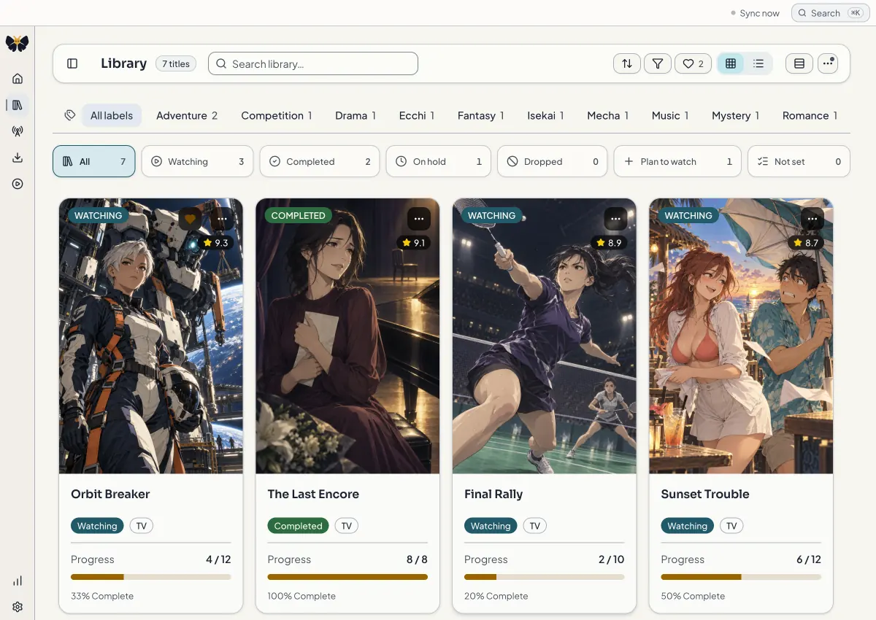The image size is (876, 620).
Task: Collapse the sidebar panel toggle icon
Action: [x=72, y=63]
